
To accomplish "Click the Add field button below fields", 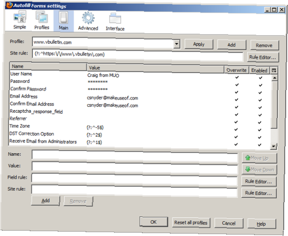I will click(x=46, y=201).
